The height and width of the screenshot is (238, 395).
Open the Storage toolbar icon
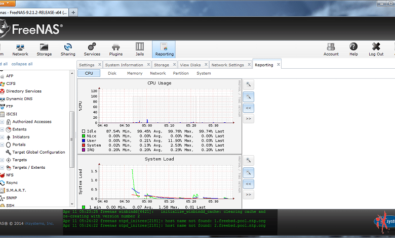pyautogui.click(x=44, y=49)
